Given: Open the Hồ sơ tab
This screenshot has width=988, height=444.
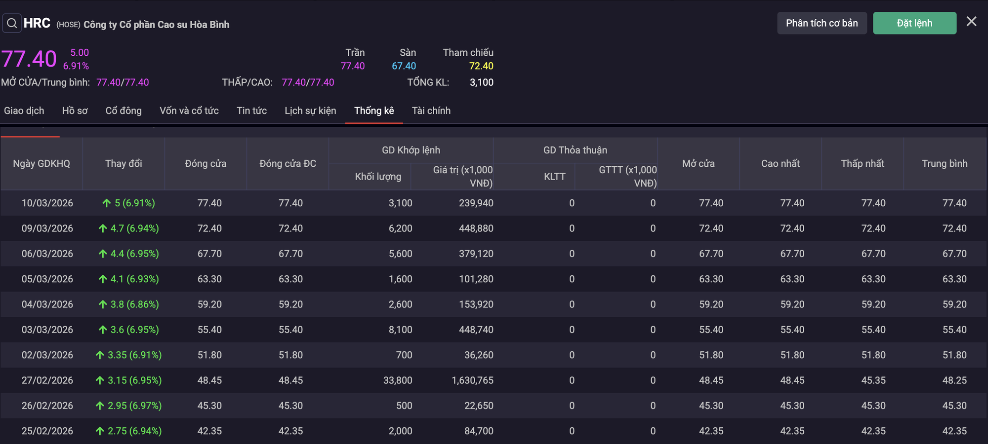Looking at the screenshot, I should tap(75, 111).
